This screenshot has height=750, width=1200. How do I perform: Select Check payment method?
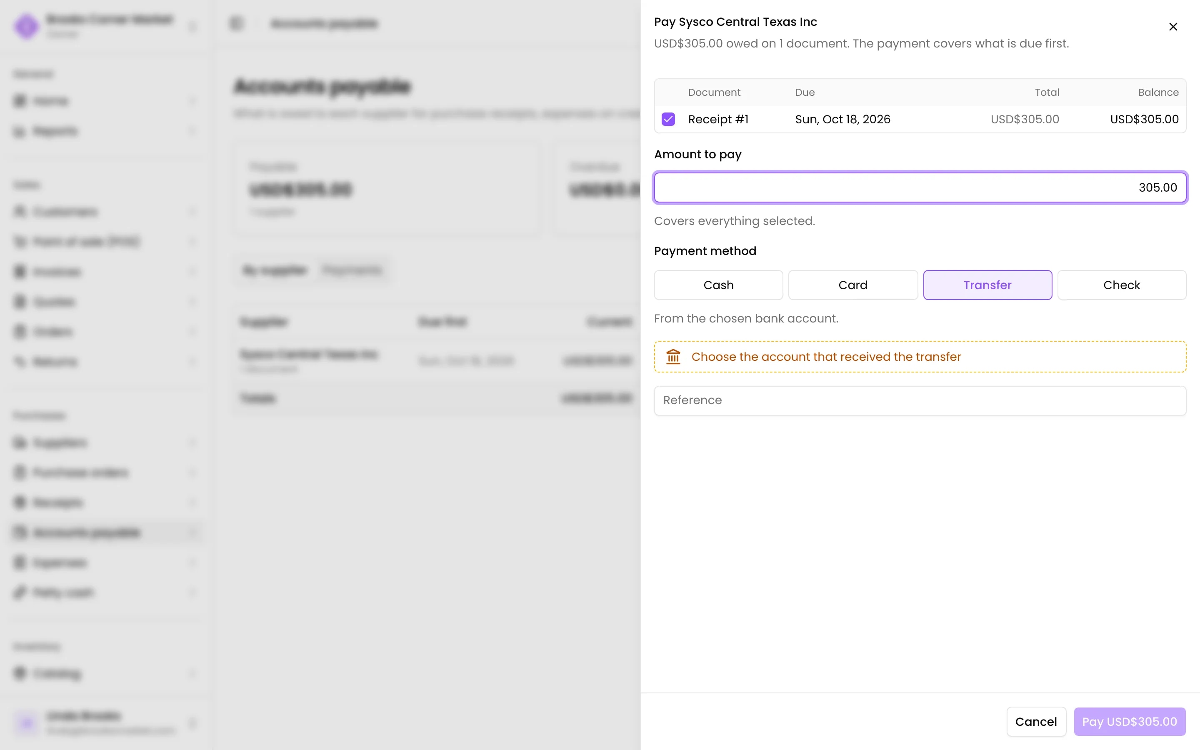pos(1122,285)
